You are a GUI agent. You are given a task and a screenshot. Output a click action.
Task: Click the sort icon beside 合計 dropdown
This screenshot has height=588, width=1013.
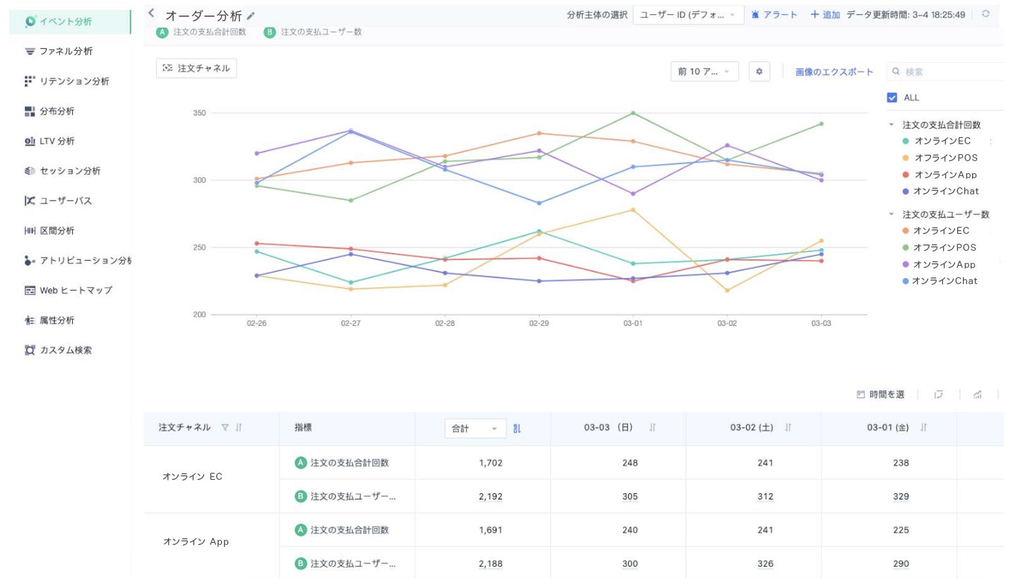coord(517,428)
